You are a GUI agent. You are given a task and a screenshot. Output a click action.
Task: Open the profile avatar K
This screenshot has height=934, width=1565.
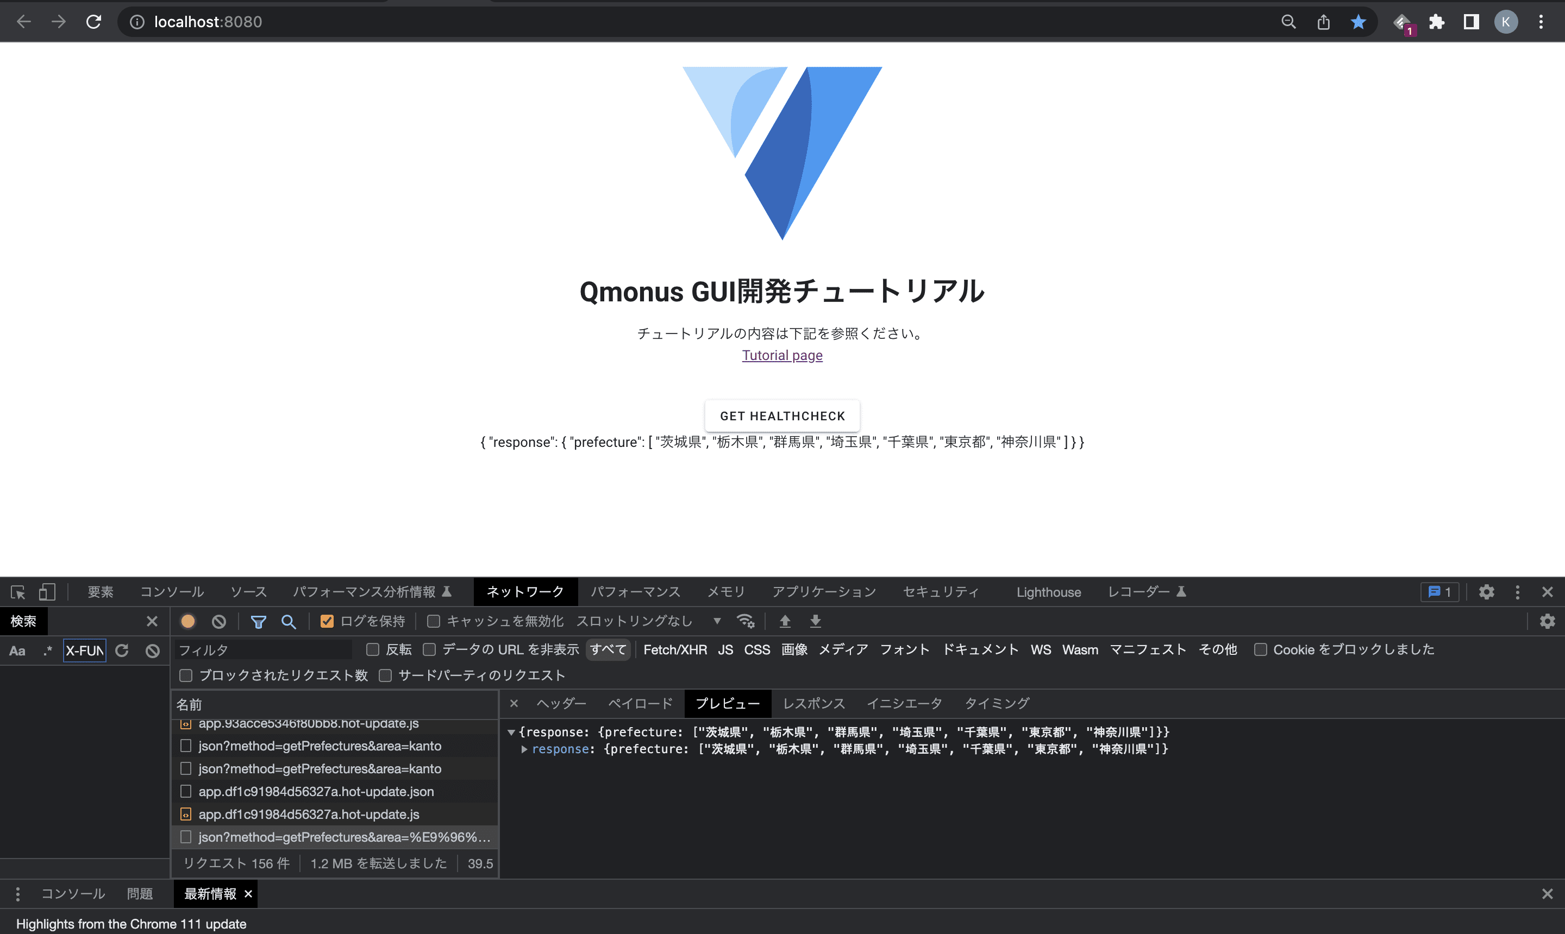click(x=1506, y=22)
